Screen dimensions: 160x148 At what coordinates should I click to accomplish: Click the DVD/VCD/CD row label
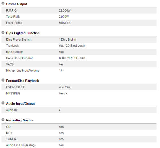[15, 87]
